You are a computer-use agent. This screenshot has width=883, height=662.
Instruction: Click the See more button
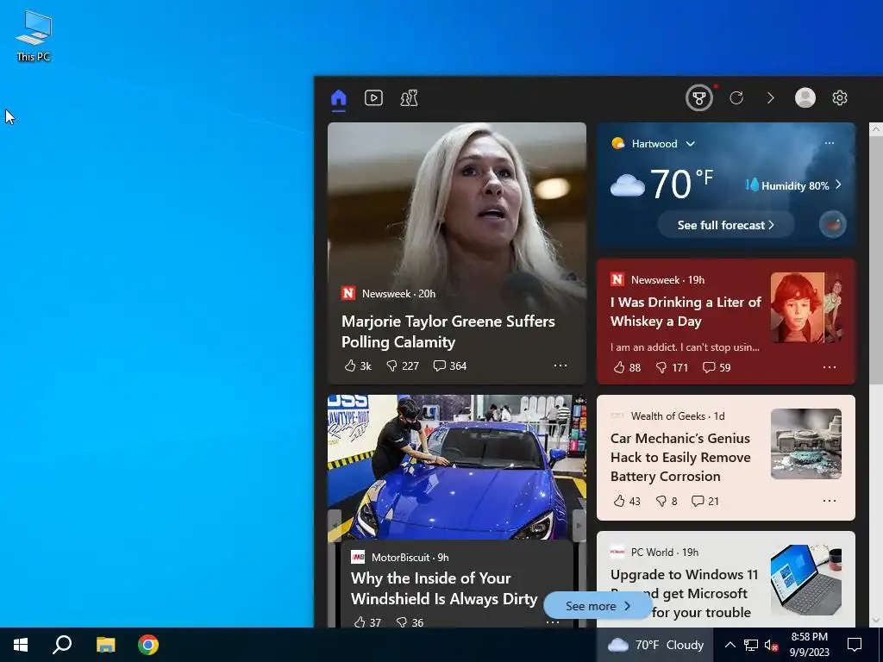pos(598,606)
